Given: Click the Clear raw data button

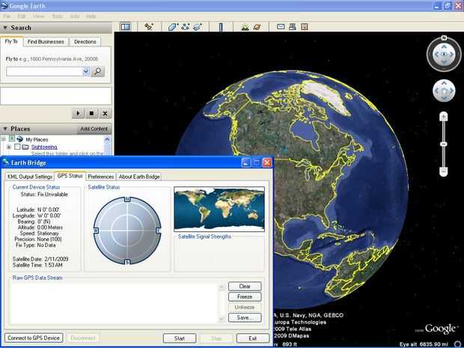Looking at the screenshot, I should tap(245, 286).
